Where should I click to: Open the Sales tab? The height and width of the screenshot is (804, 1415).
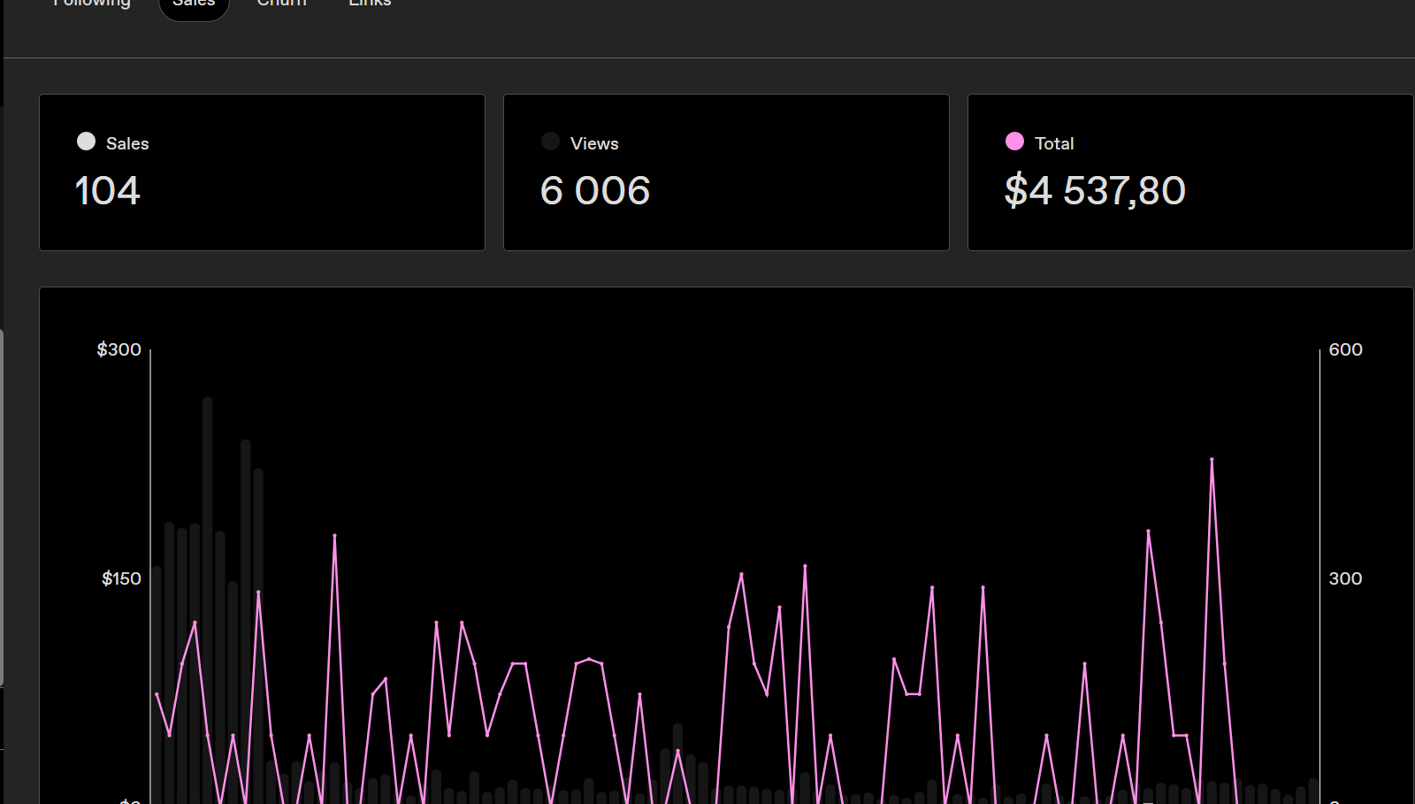[194, 4]
